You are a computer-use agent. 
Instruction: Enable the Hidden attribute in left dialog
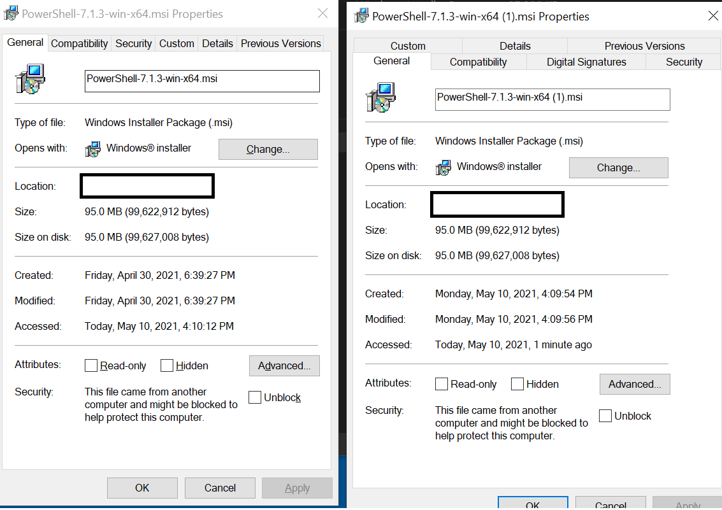pos(166,365)
